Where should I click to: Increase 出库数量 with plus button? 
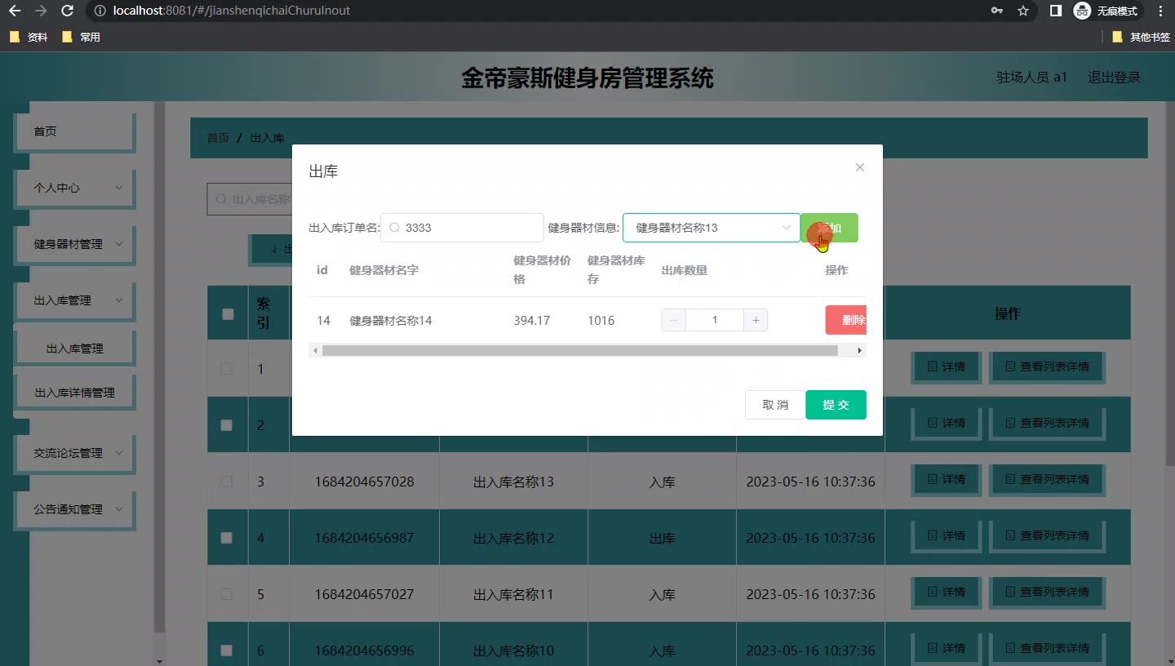pyautogui.click(x=756, y=320)
